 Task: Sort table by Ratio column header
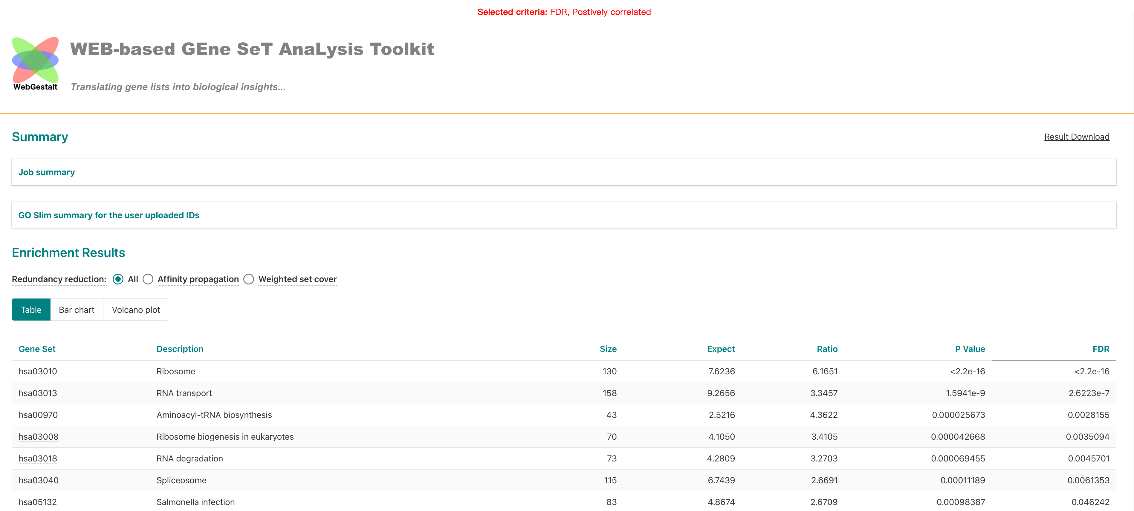coord(827,349)
